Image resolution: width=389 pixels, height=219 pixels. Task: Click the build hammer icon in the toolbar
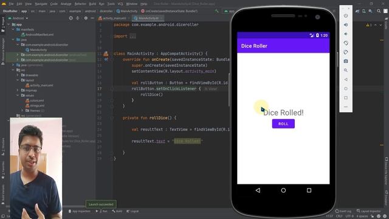pyautogui.click(x=216, y=11)
